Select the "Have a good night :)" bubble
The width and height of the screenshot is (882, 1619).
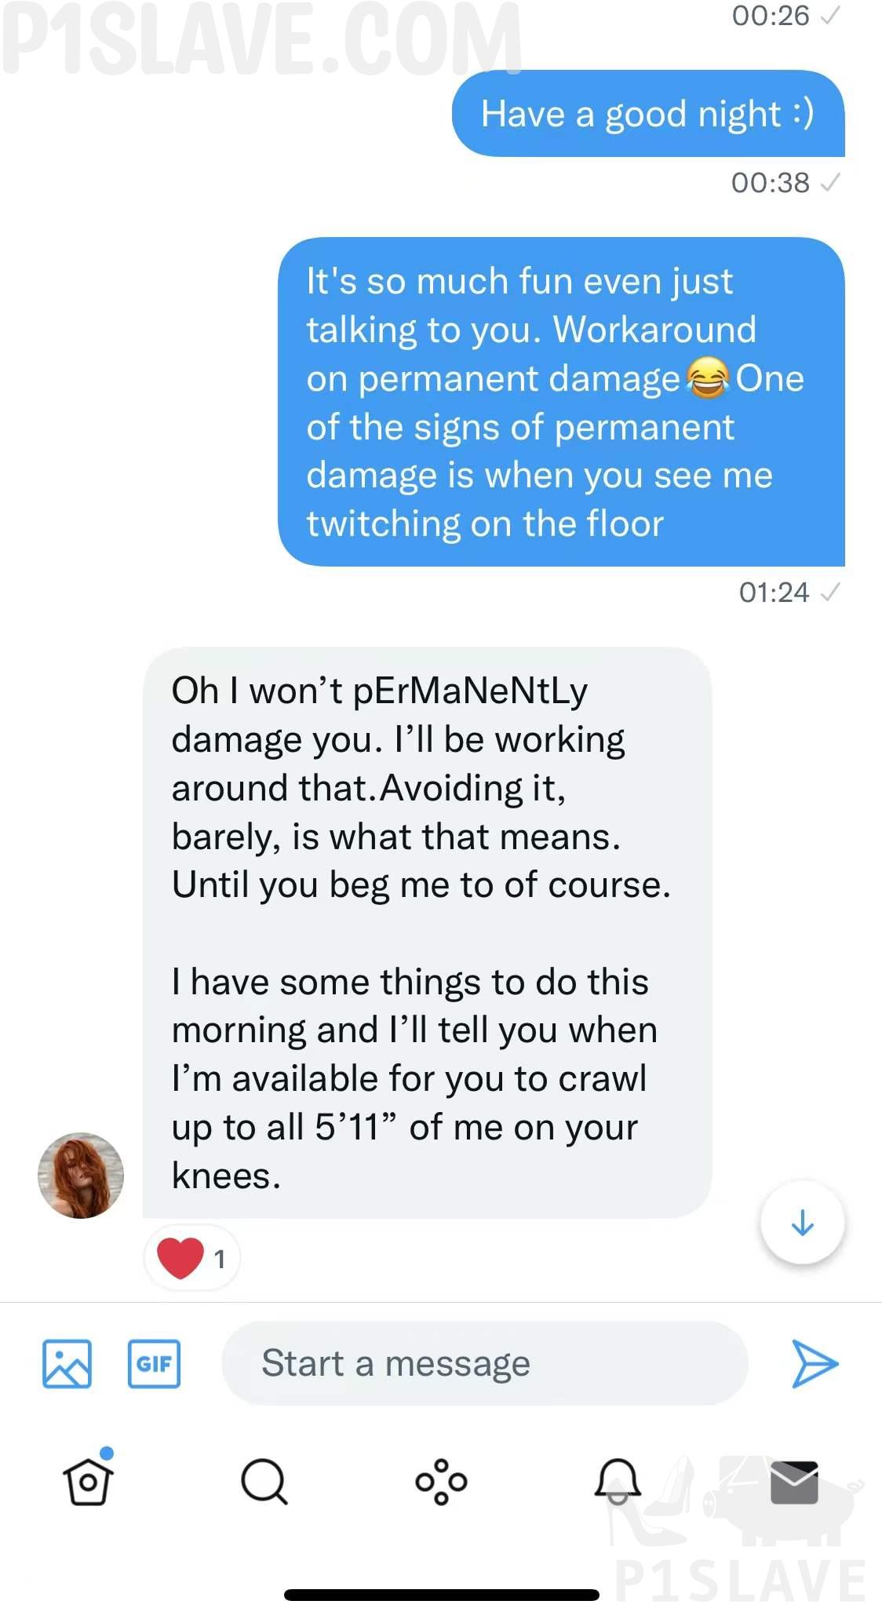(x=647, y=114)
